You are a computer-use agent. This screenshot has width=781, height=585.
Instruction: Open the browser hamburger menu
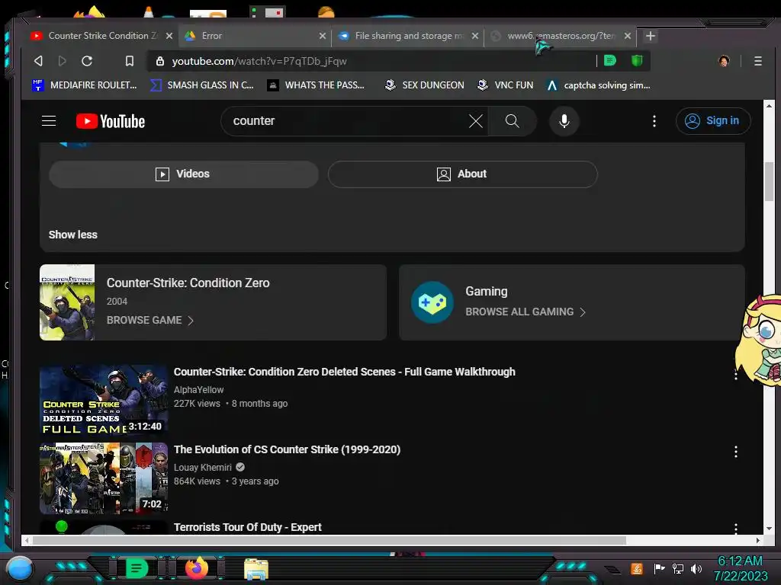point(758,61)
